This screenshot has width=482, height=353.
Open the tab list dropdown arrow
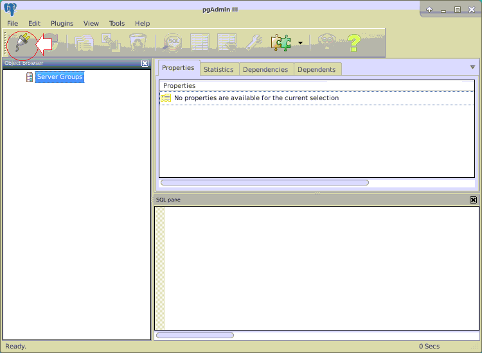pos(473,67)
